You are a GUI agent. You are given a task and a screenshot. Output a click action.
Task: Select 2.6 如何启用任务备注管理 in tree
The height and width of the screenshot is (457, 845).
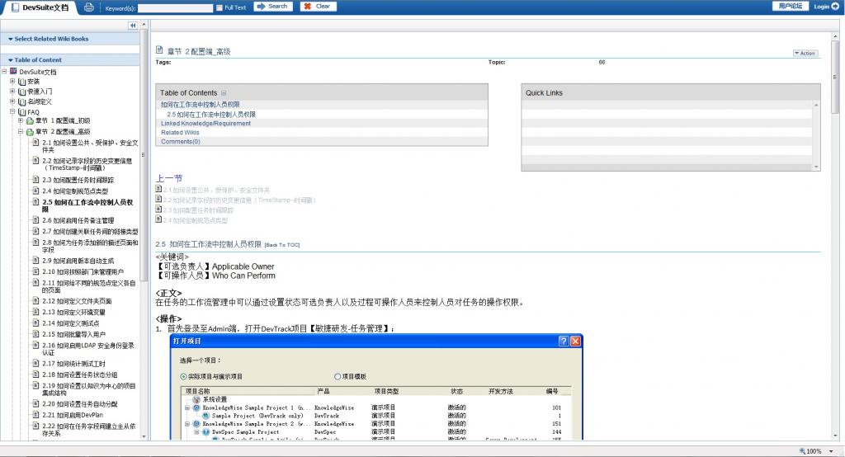78,220
